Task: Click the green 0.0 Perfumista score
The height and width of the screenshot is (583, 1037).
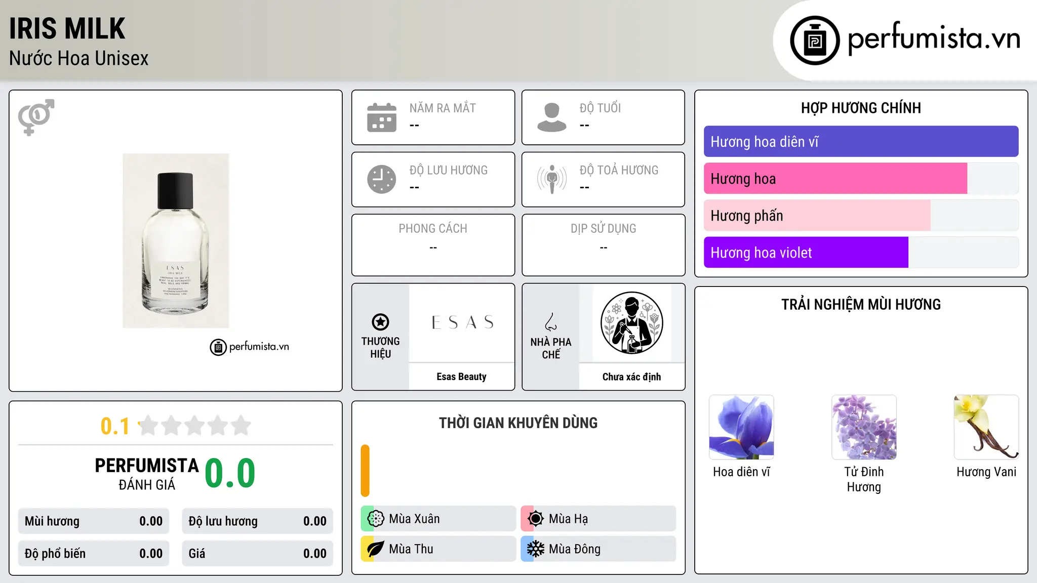Action: point(230,473)
